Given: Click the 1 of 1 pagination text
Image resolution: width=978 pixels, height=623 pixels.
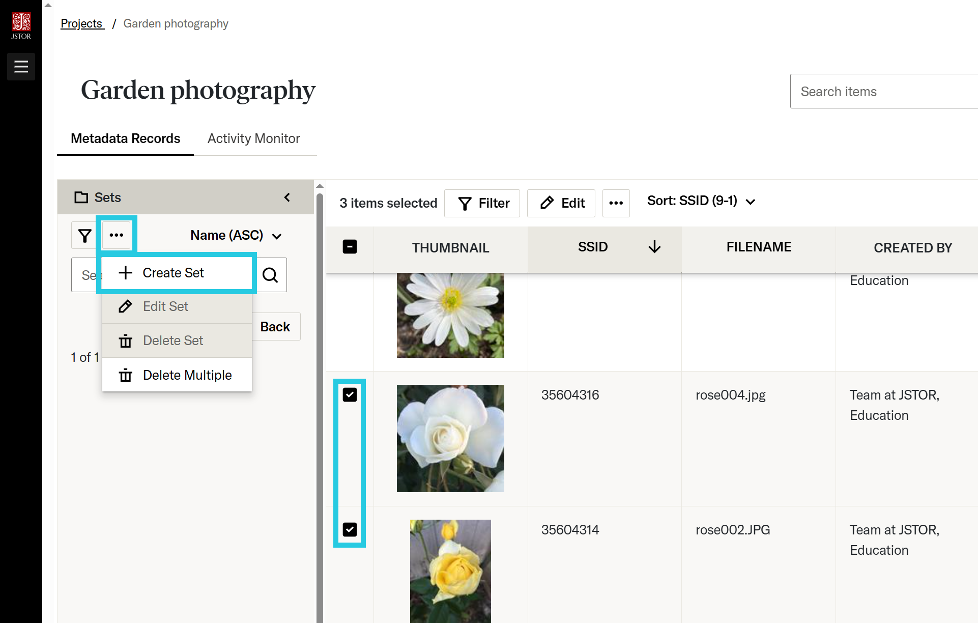Looking at the screenshot, I should pyautogui.click(x=84, y=357).
